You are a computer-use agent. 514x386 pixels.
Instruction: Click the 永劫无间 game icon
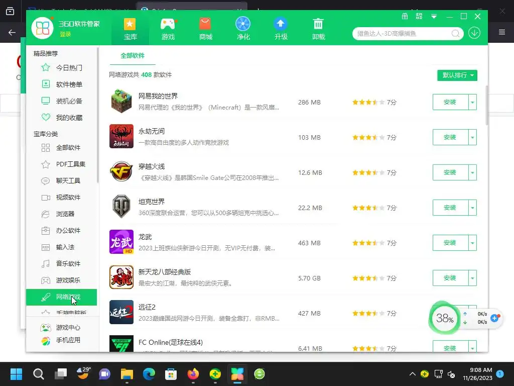(121, 136)
